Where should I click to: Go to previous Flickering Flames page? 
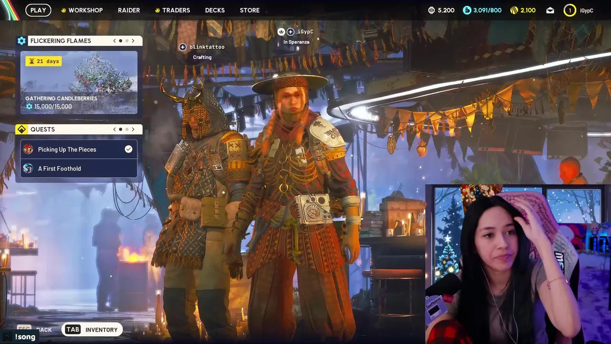click(x=115, y=41)
